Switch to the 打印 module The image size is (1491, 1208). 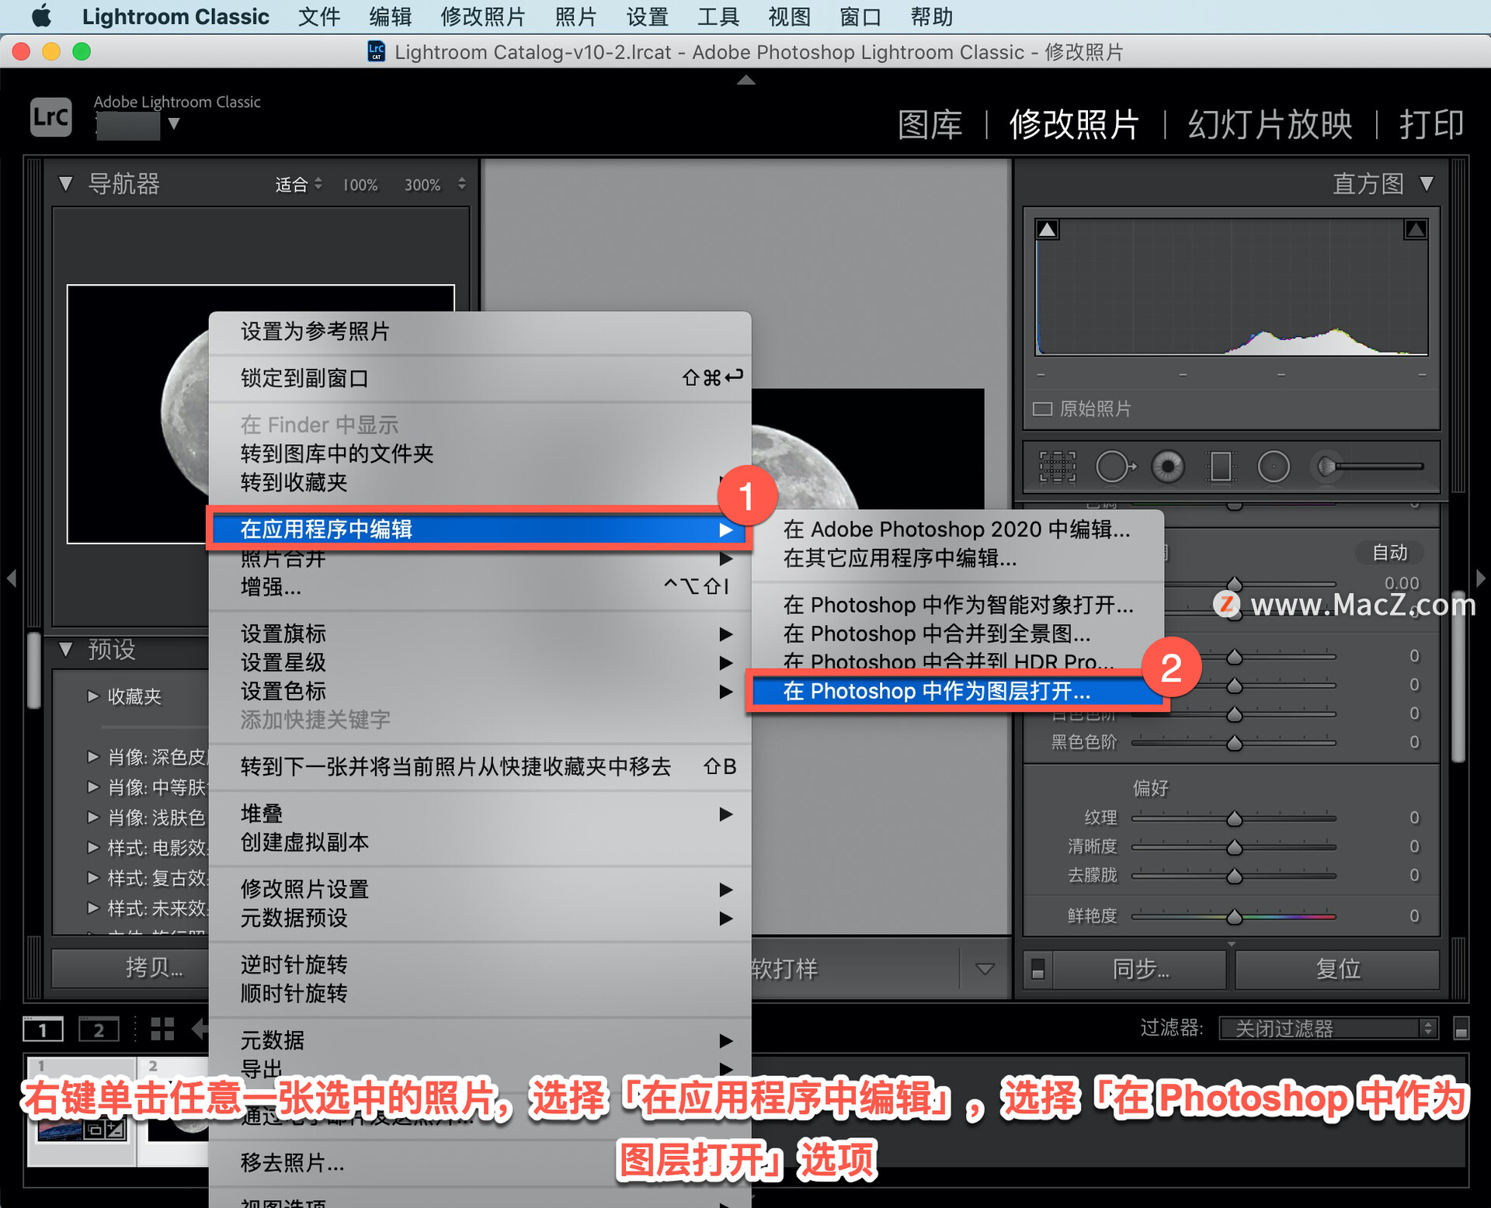pyautogui.click(x=1431, y=124)
